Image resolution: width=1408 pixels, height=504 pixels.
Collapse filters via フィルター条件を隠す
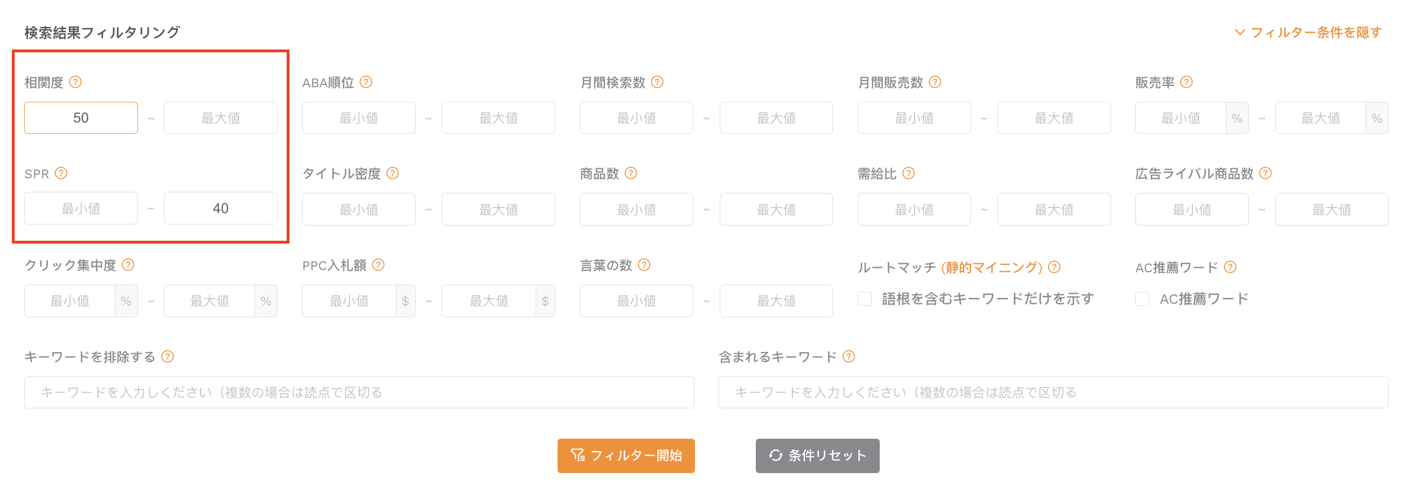point(1308,33)
